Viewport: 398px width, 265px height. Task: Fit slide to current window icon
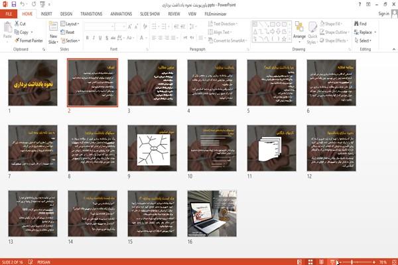[x=394, y=262]
